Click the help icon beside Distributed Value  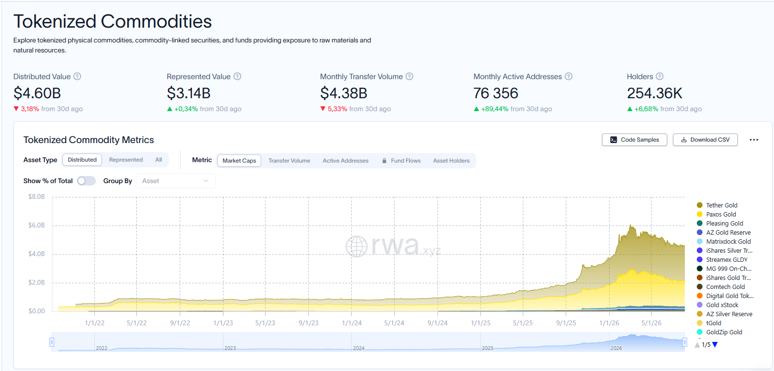click(x=77, y=76)
